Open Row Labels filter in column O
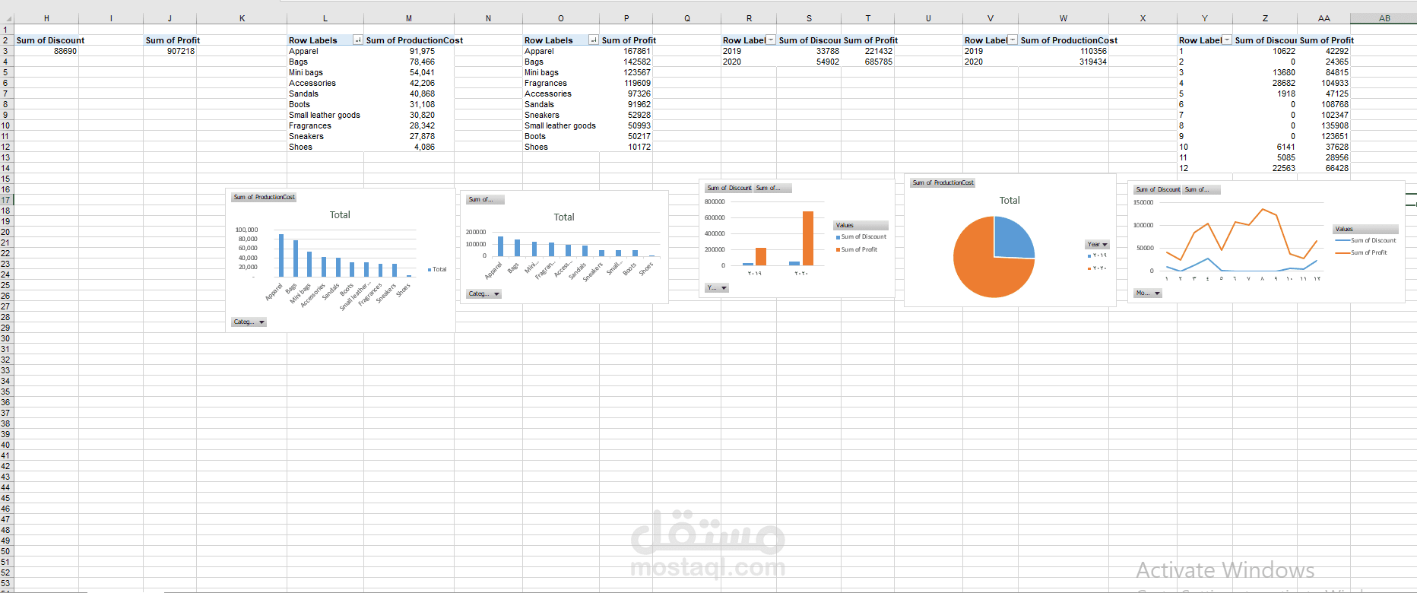1417x593 pixels. (x=593, y=40)
